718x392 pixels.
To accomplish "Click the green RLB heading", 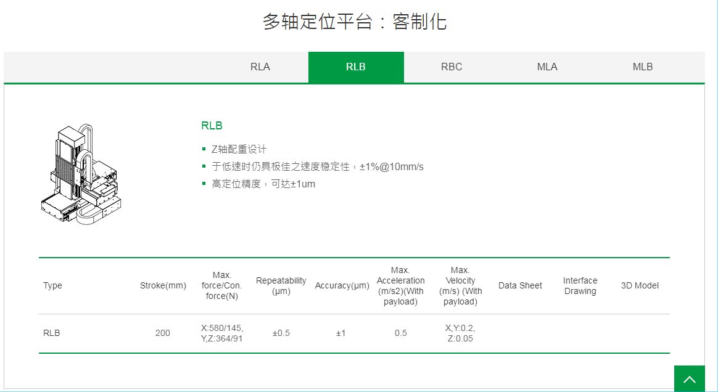I will (x=212, y=125).
